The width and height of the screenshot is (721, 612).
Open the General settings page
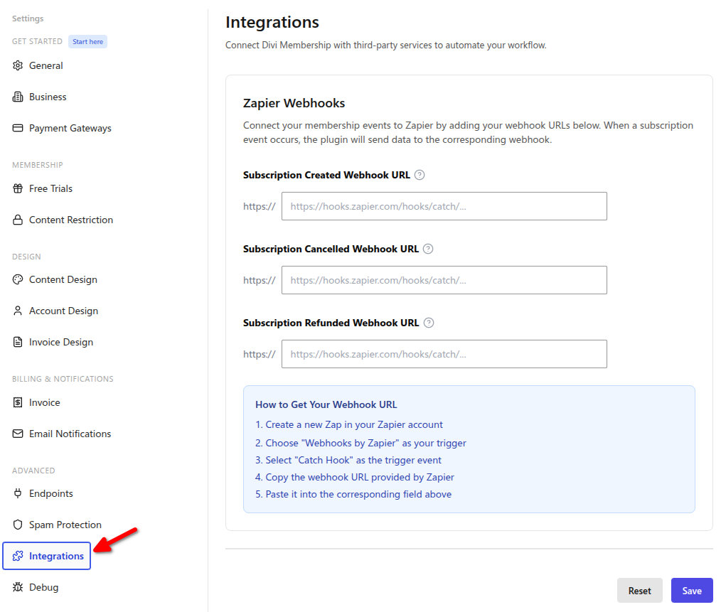tap(46, 65)
